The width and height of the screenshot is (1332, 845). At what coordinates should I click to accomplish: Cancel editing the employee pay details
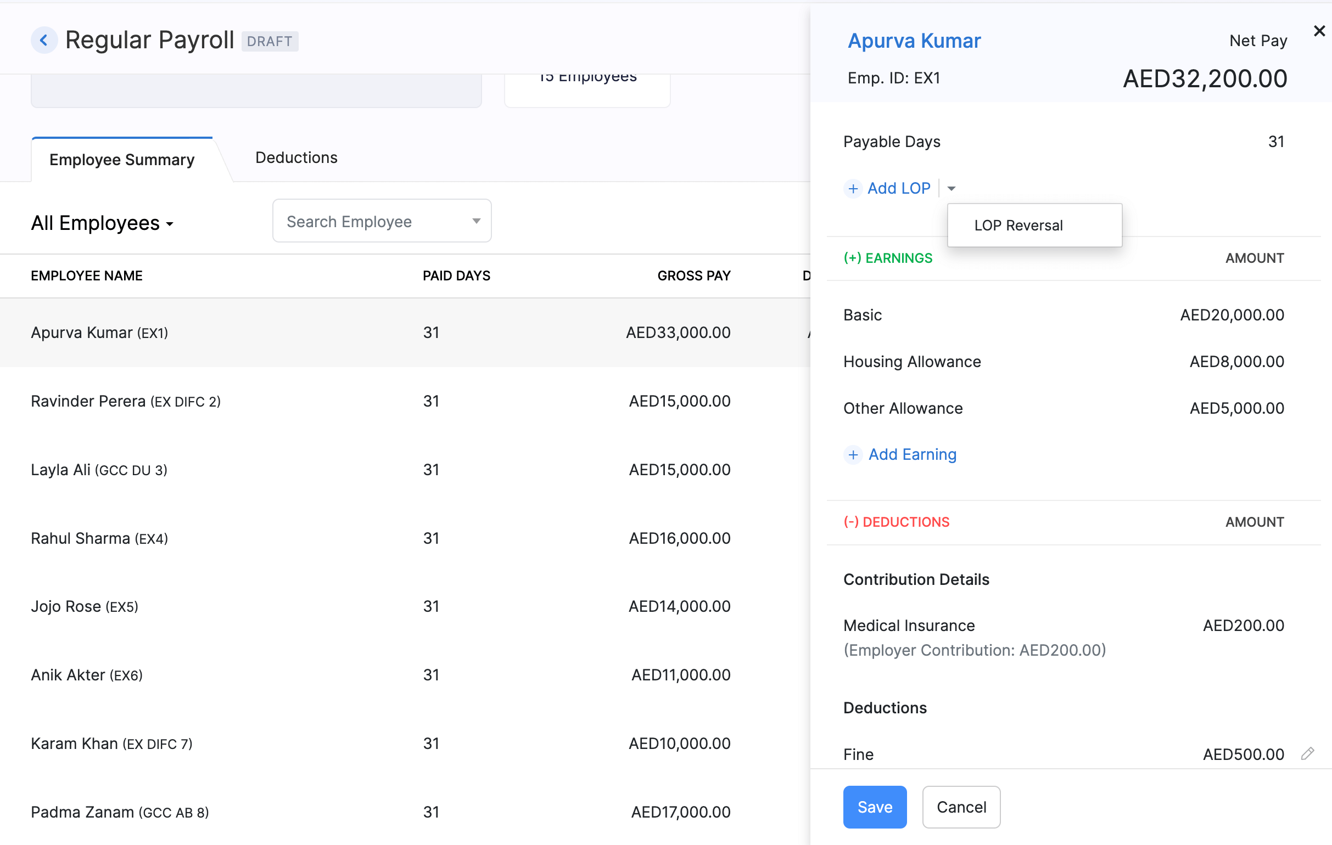[961, 807]
